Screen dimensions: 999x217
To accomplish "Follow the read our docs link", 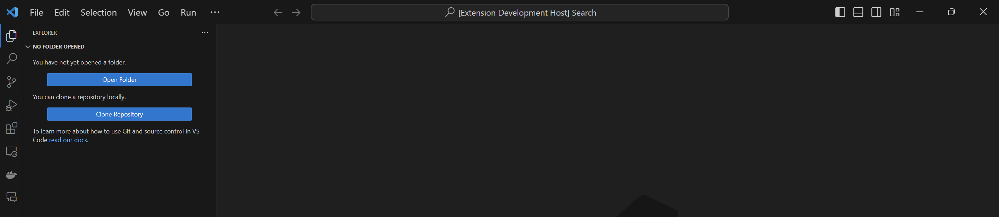I will [68, 140].
